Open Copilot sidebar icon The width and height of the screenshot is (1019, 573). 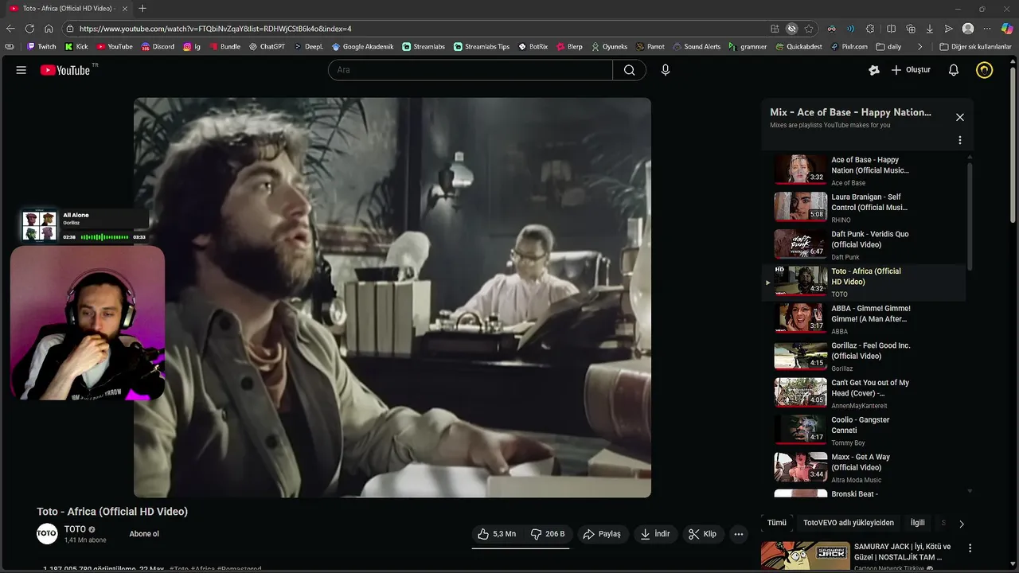pos(1007,29)
